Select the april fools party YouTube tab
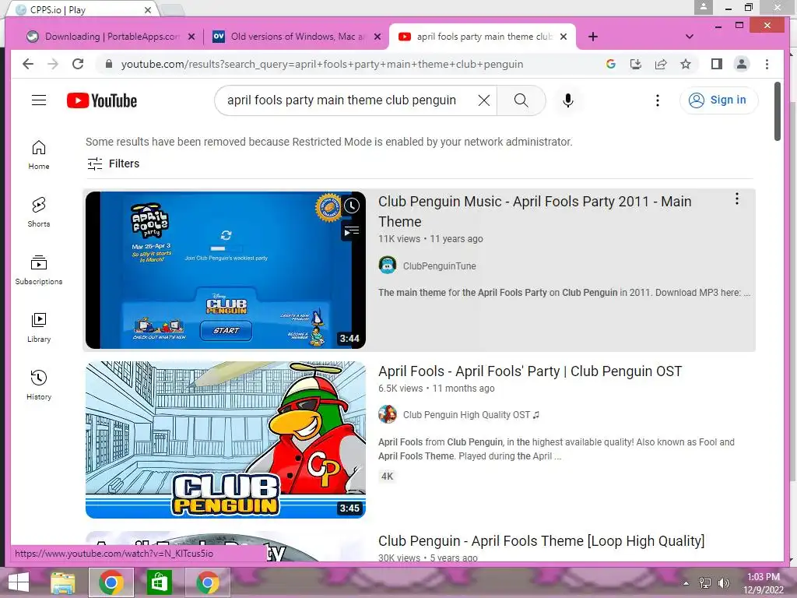The height and width of the screenshot is (598, 797). [483, 37]
